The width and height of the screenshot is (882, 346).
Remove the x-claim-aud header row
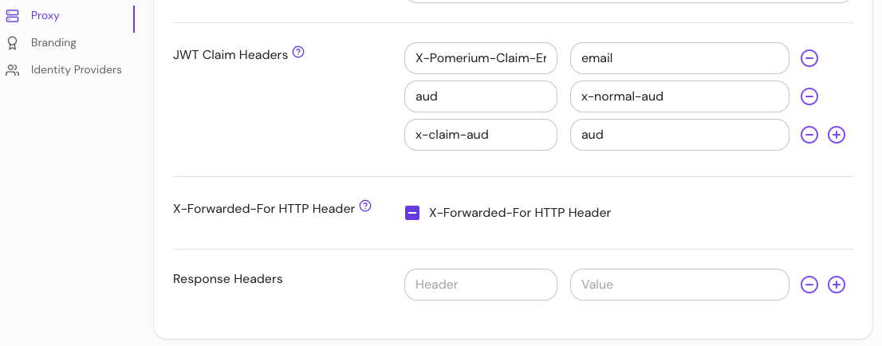click(x=809, y=135)
